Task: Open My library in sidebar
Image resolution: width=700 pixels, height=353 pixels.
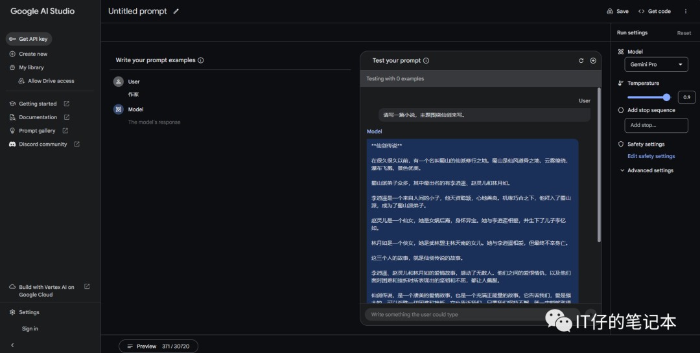Action: coord(31,67)
